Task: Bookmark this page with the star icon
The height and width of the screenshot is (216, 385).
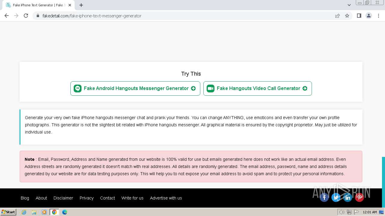Action: 347,16
